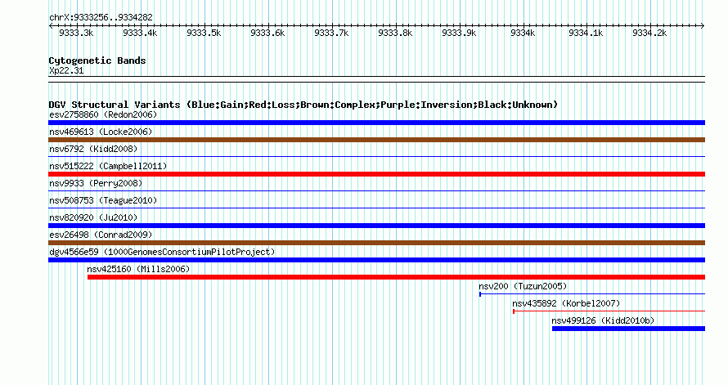Click the nsv499126 (Kidd2010b) label
The image size is (728, 385).
pyautogui.click(x=603, y=320)
